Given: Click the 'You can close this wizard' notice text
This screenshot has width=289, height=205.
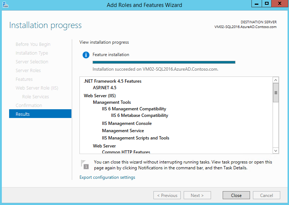Looking at the screenshot, I should click(x=183, y=165).
